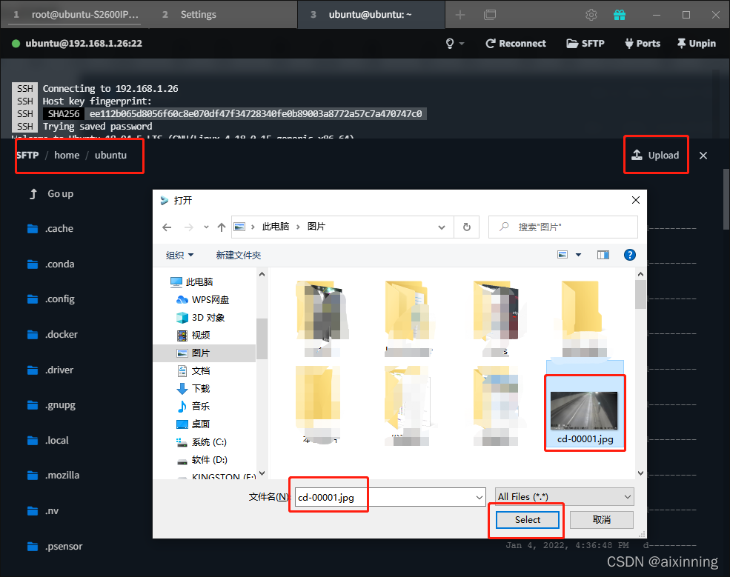Click the 取消 cancel button

pyautogui.click(x=602, y=520)
